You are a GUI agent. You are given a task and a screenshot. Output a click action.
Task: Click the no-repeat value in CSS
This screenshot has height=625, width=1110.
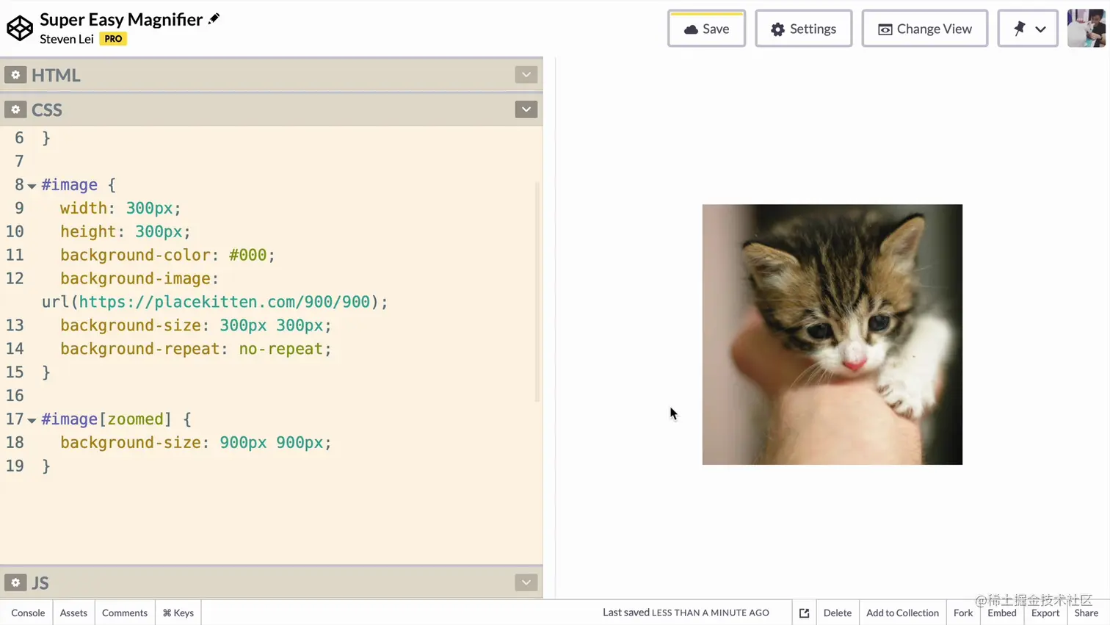(x=280, y=349)
